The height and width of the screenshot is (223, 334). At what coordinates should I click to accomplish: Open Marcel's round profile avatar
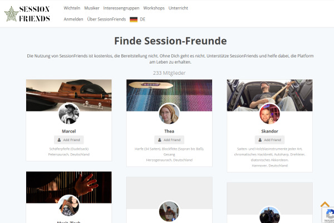[x=69, y=114]
